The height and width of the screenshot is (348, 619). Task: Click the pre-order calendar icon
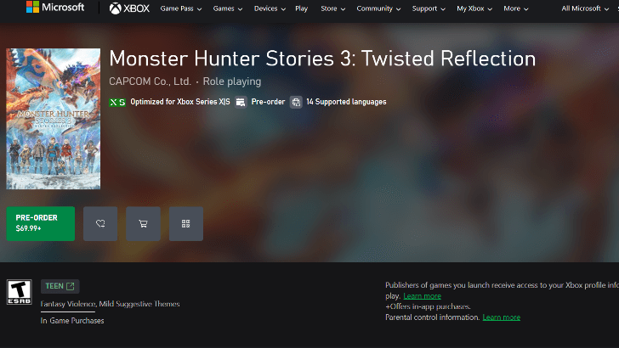pos(241,102)
